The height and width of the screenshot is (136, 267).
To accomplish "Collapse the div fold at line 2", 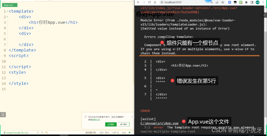I will click(7, 17).
